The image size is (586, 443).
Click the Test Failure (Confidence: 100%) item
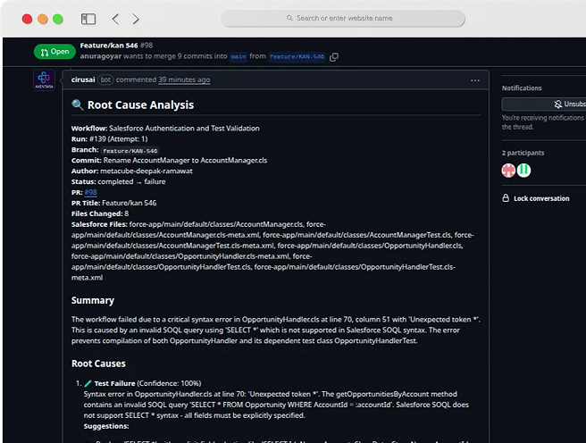pyautogui.click(x=147, y=383)
